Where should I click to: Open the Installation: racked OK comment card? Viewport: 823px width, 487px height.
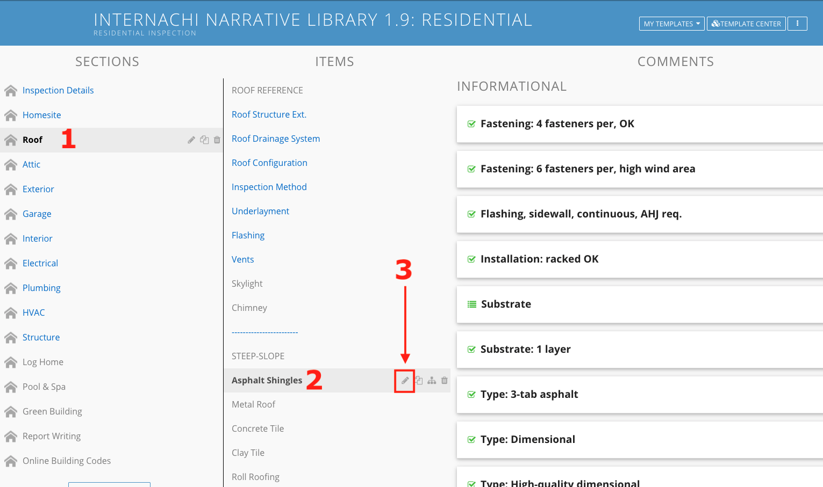[x=640, y=259]
